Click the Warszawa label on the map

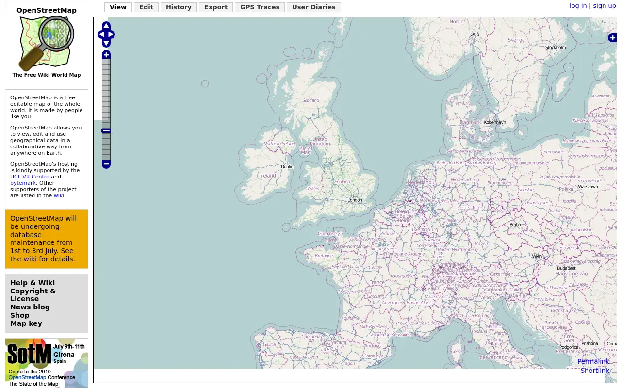coord(588,187)
